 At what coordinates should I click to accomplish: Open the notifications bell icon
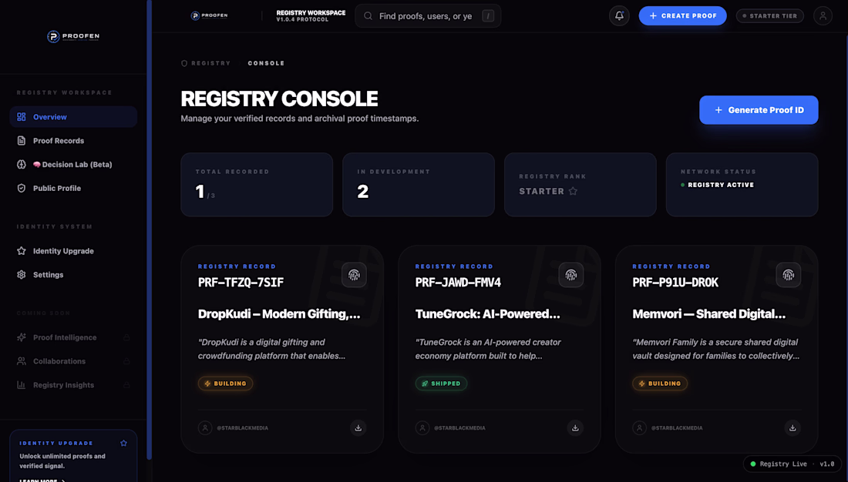pos(619,15)
